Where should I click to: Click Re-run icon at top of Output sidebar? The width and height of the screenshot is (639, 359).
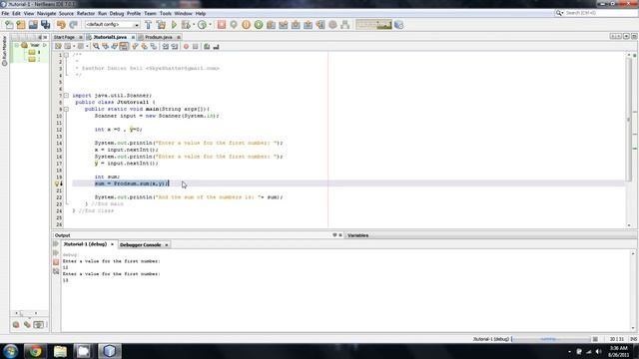pos(56,244)
